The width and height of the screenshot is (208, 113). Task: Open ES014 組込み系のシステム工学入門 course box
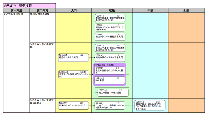pyautogui.click(x=110, y=57)
